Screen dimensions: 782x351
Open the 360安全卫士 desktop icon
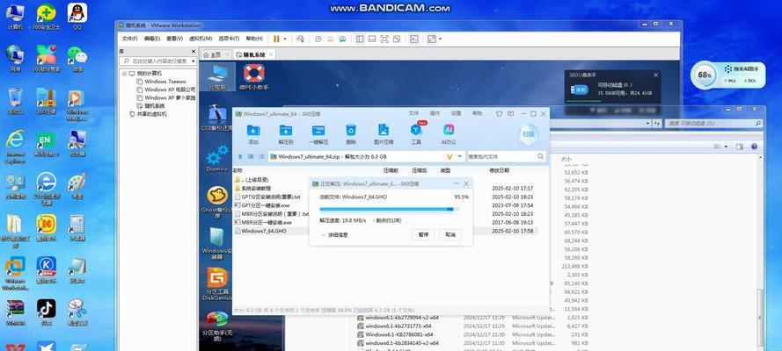click(x=46, y=16)
